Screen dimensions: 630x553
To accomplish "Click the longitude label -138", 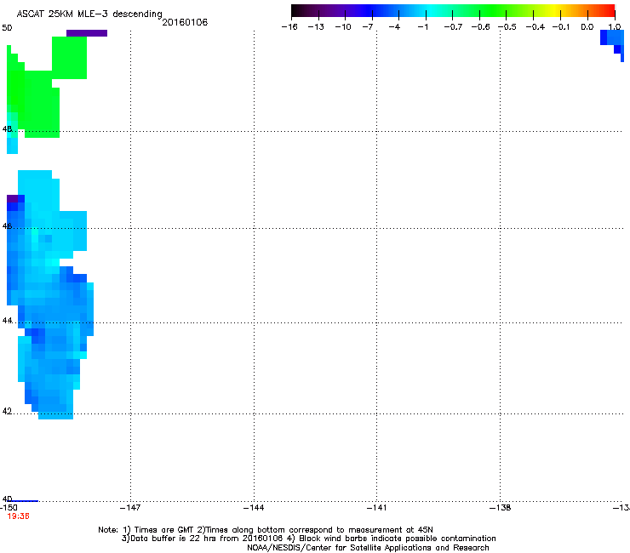I will (501, 508).
